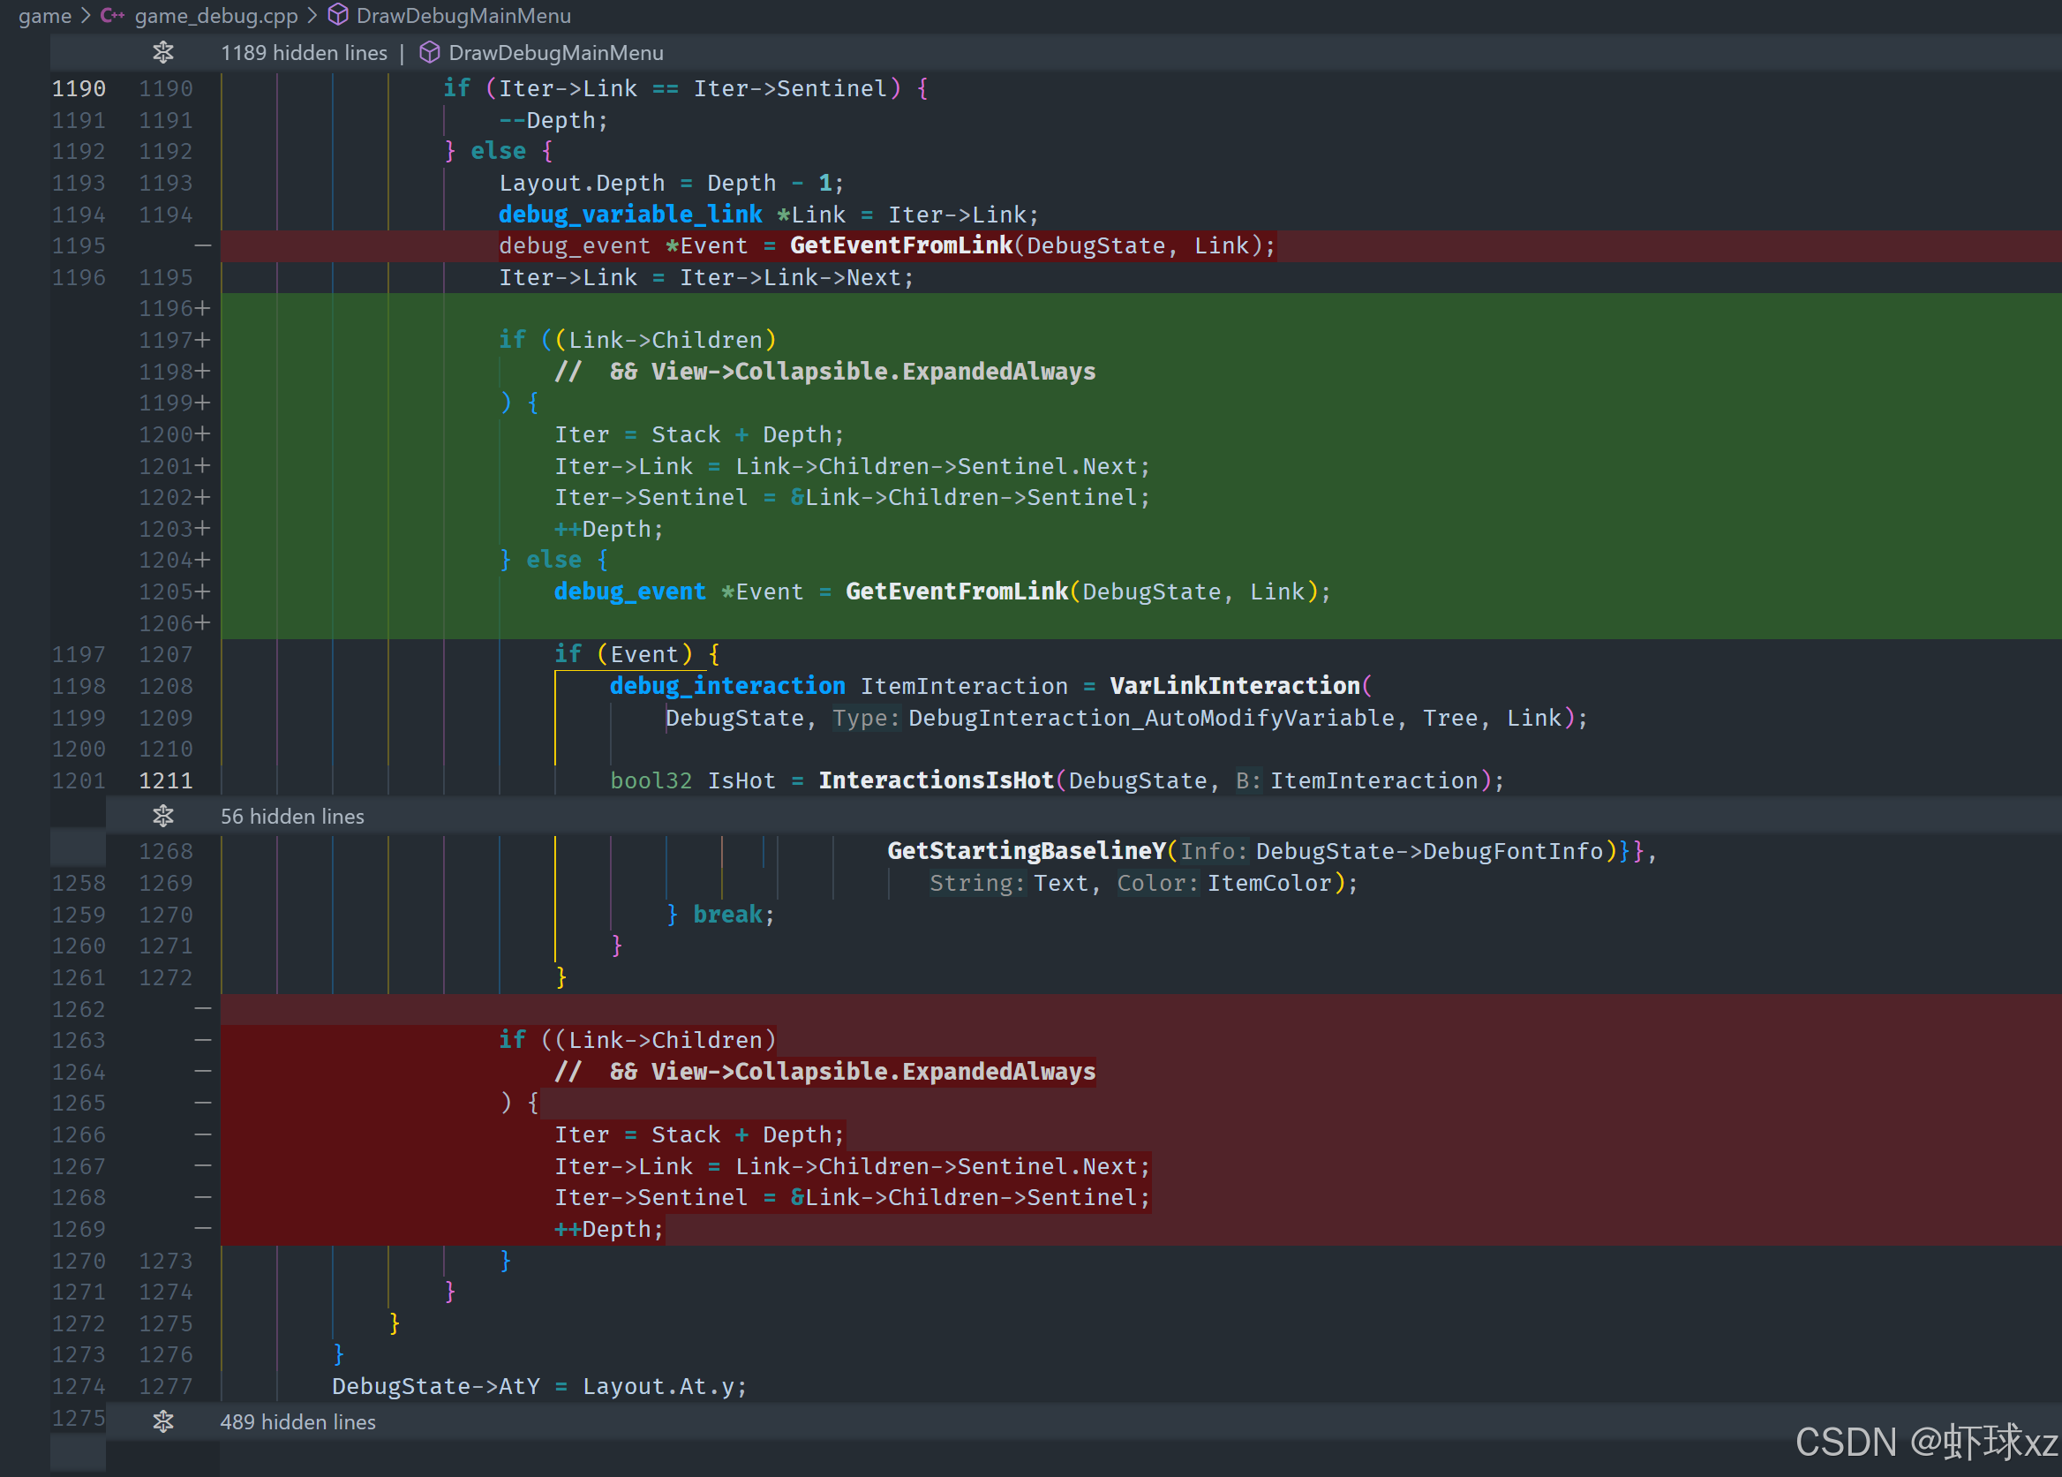Image resolution: width=2062 pixels, height=1477 pixels.
Task: Expand the 1189 hidden lines text
Action: (x=304, y=53)
